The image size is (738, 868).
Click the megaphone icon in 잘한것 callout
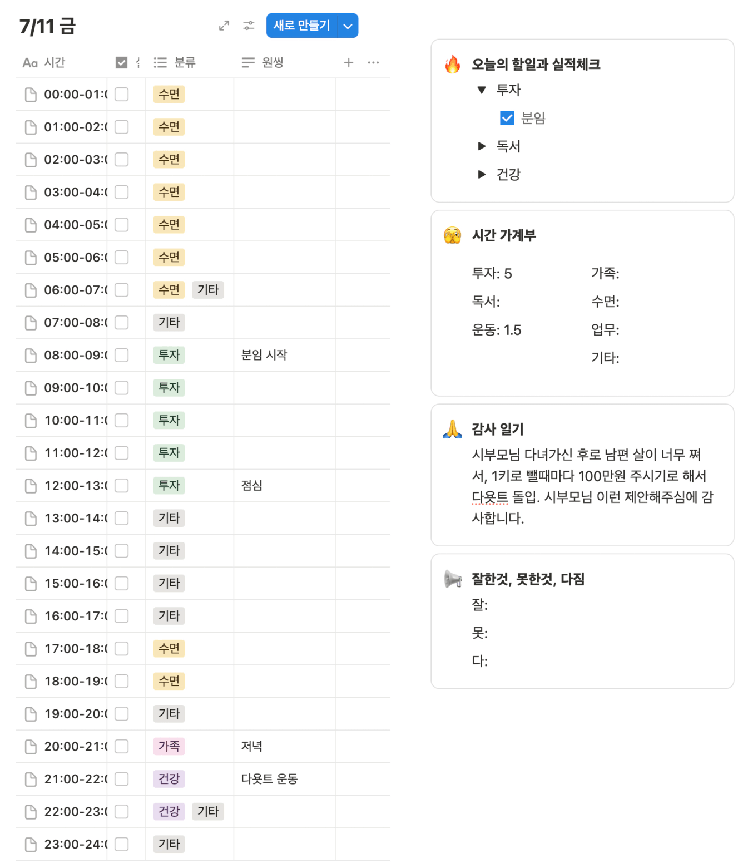coord(453,579)
